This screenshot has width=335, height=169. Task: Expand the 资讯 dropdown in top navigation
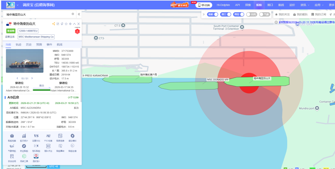(x=305, y=5)
